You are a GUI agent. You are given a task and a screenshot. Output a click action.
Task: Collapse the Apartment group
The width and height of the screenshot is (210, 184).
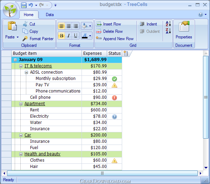(21, 104)
